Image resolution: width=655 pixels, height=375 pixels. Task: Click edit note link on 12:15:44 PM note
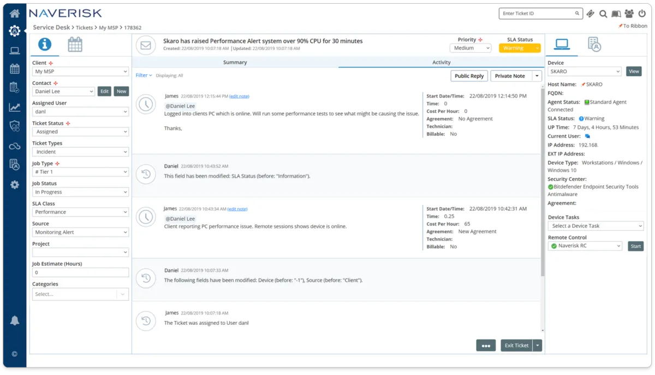tap(239, 96)
